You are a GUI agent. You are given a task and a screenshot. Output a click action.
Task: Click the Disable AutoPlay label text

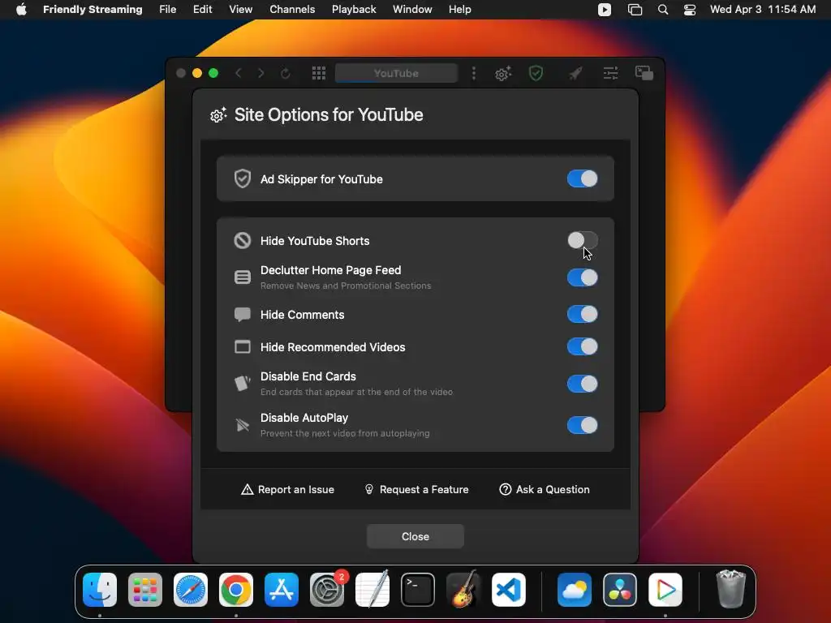click(304, 418)
